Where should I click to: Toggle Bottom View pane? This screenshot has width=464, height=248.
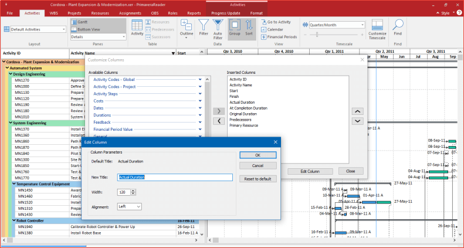98,29
